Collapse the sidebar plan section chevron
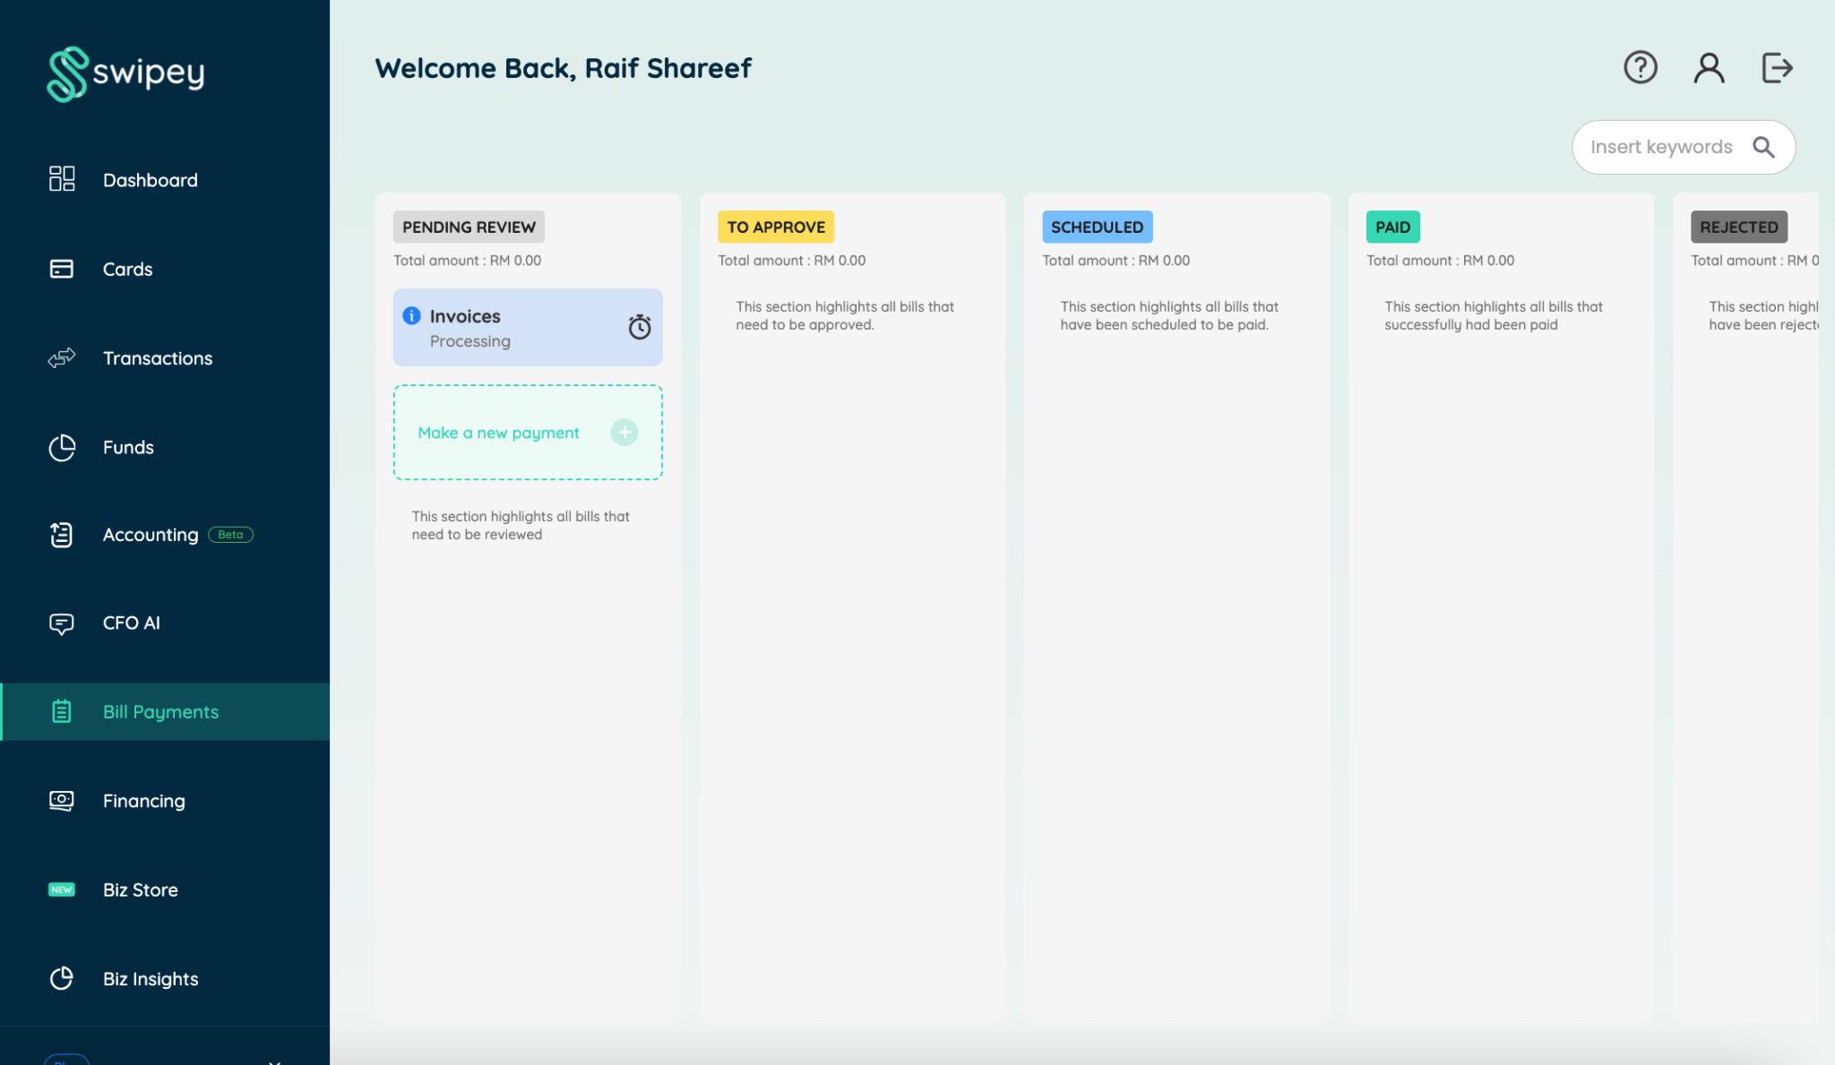This screenshot has width=1835, height=1065. pyautogui.click(x=276, y=1060)
